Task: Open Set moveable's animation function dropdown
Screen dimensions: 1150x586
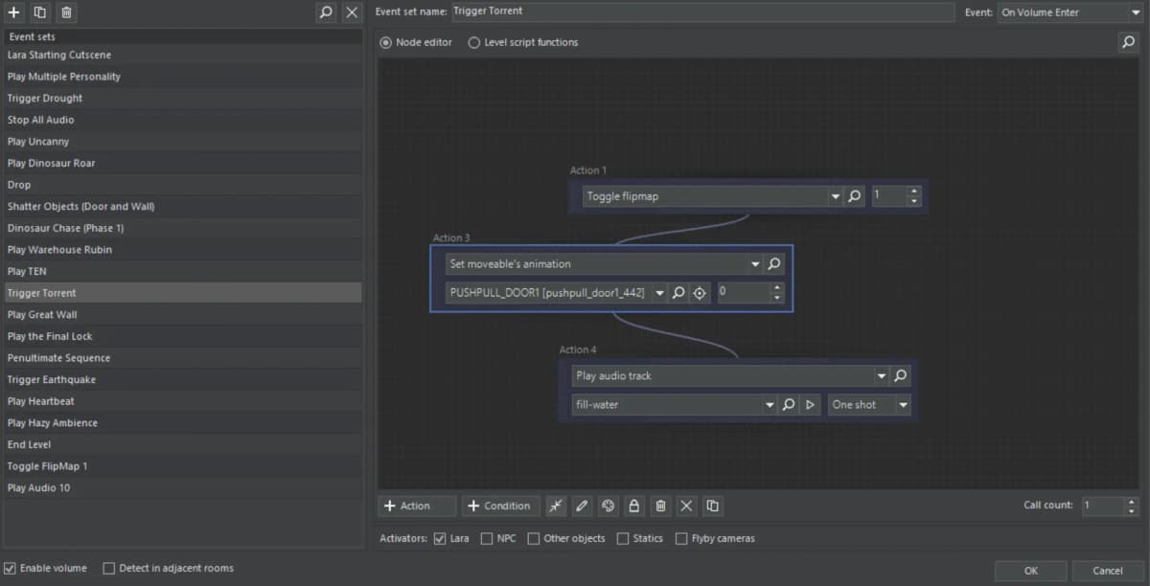Action: [x=755, y=263]
